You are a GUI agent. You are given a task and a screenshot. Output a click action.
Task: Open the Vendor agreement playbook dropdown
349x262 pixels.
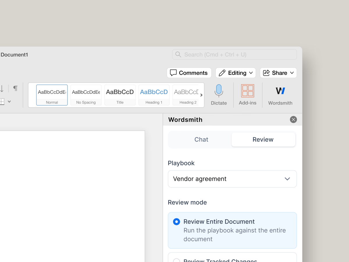[x=232, y=179]
